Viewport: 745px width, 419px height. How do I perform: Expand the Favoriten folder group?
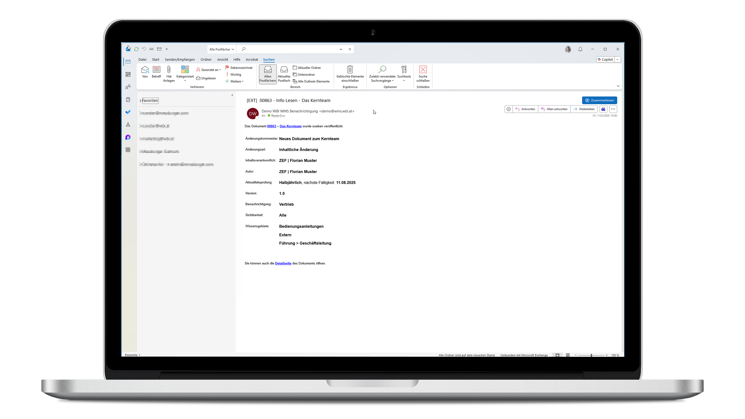tap(140, 101)
